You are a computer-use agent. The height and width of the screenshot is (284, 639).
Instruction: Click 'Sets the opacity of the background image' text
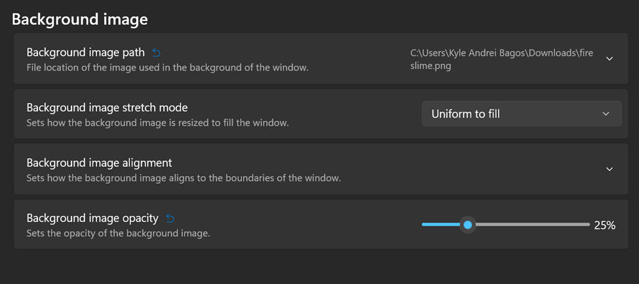[x=118, y=234]
